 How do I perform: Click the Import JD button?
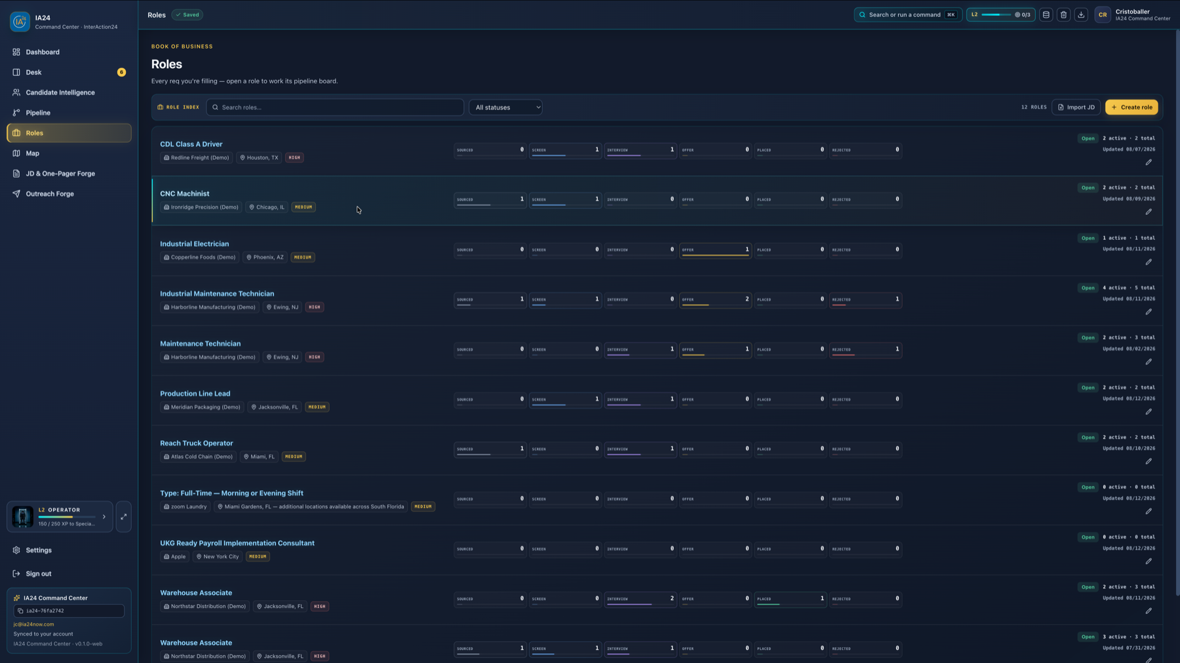click(1076, 107)
